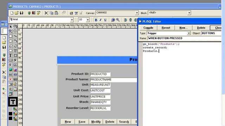Image resolution: width=225 pixels, height=126 pixels.
Task: Select the Chart Item tool
Action: pyautogui.click(x=15, y=70)
